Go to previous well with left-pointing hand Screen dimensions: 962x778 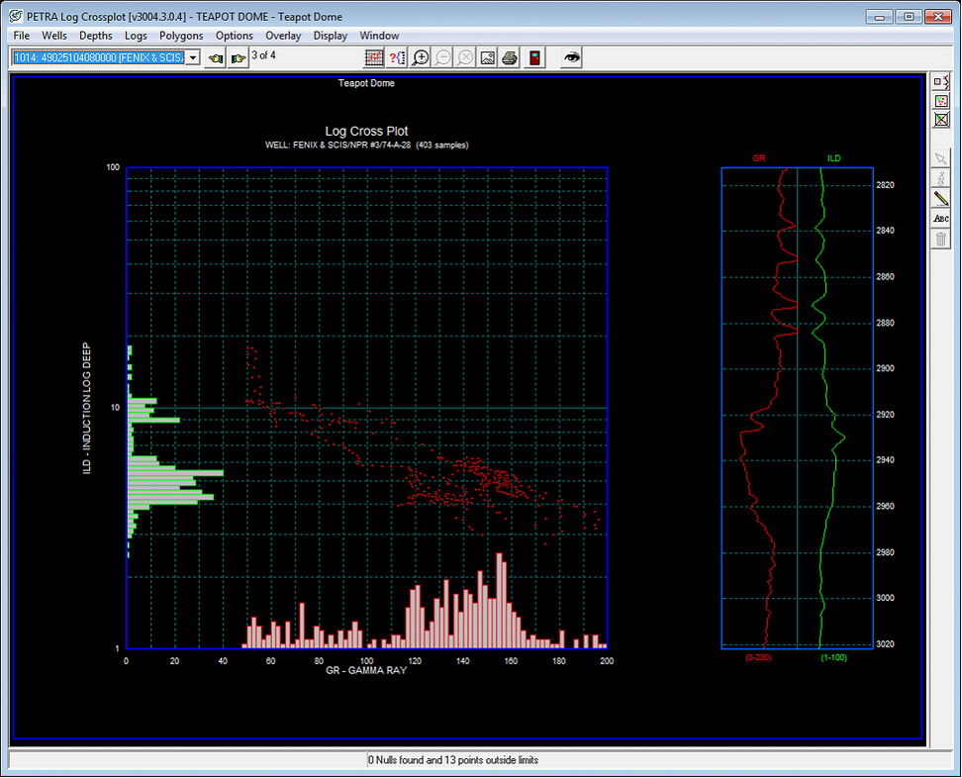216,58
